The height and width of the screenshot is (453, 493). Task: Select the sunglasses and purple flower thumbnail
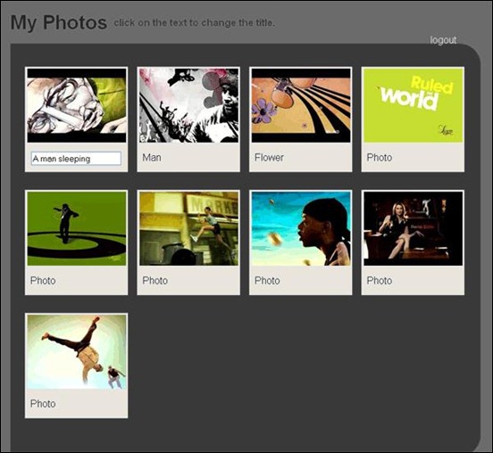301,105
